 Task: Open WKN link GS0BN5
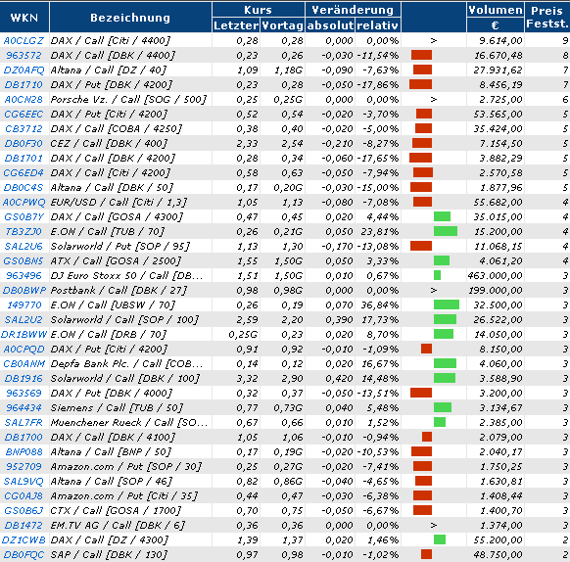pos(24,261)
